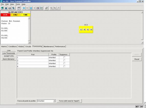Switch to the Alarms tab
146x108 pixels.
pyautogui.click(x=4, y=46)
